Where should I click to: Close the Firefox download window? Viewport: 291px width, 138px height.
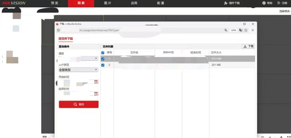pyautogui.click(x=253, y=24)
